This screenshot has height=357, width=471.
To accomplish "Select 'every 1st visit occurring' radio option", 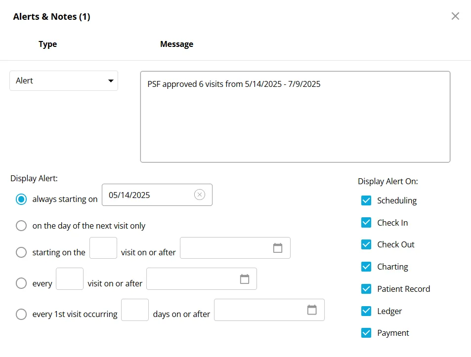I will click(x=21, y=314).
